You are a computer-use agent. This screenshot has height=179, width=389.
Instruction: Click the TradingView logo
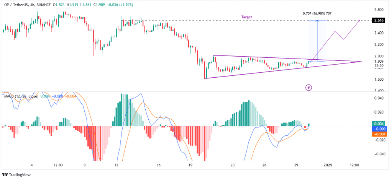click(x=16, y=174)
